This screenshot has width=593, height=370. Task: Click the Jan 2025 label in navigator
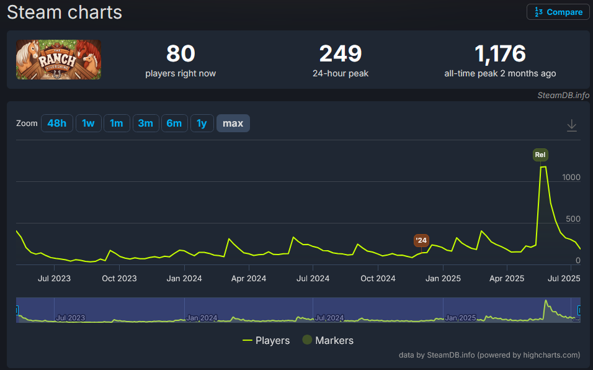(460, 318)
